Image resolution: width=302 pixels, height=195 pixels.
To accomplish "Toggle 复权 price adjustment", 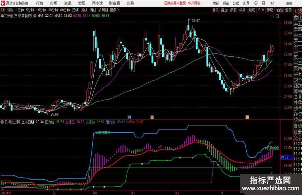I will (216, 10).
